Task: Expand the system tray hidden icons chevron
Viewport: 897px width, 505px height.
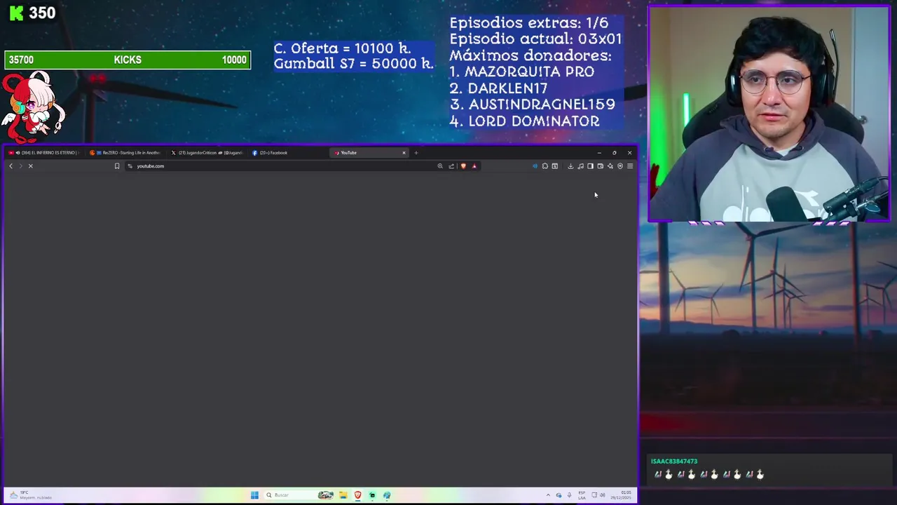Action: coord(549,495)
